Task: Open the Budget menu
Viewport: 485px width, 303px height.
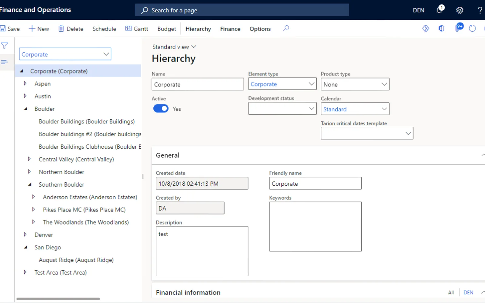Action: pos(167,29)
